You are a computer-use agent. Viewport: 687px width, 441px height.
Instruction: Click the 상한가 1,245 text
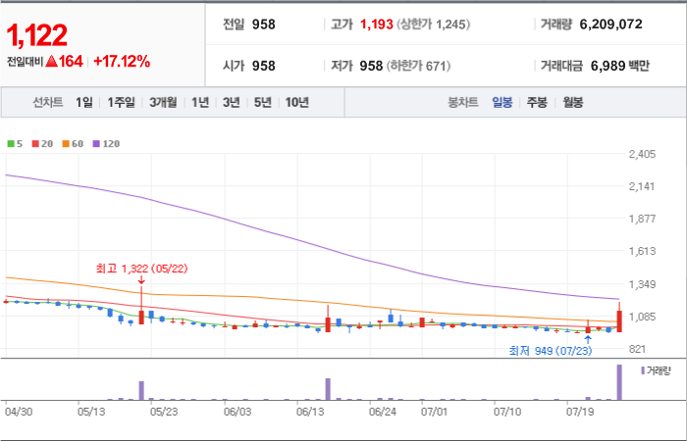pos(434,24)
